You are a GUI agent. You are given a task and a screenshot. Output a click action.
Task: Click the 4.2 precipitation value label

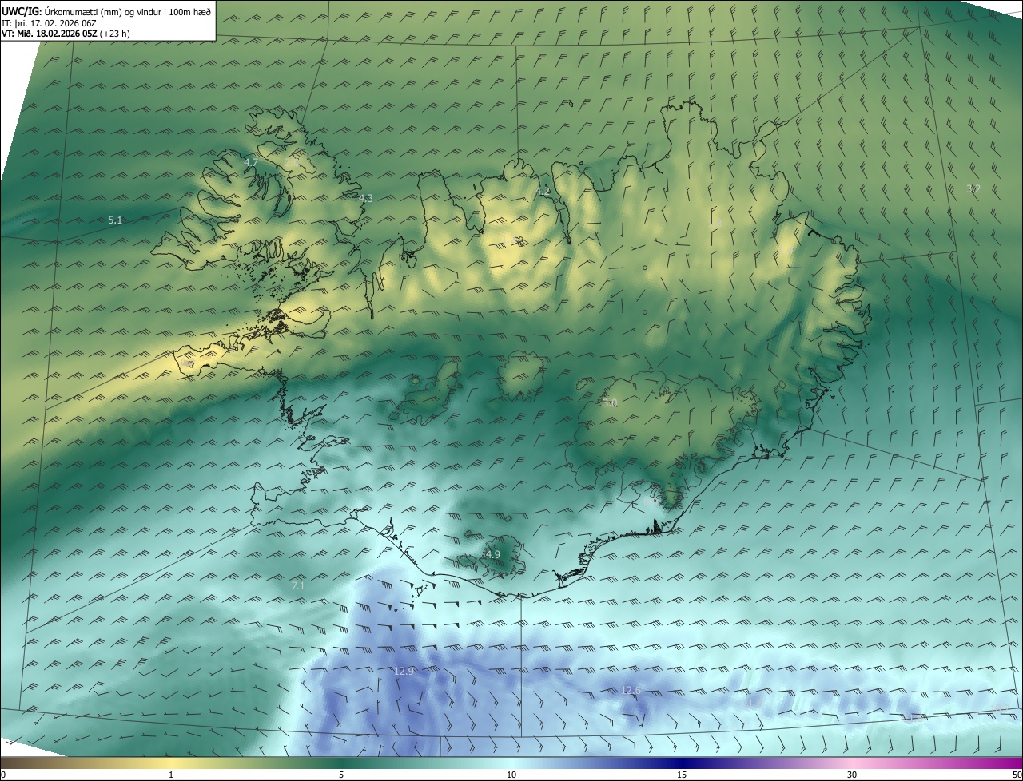tap(543, 191)
